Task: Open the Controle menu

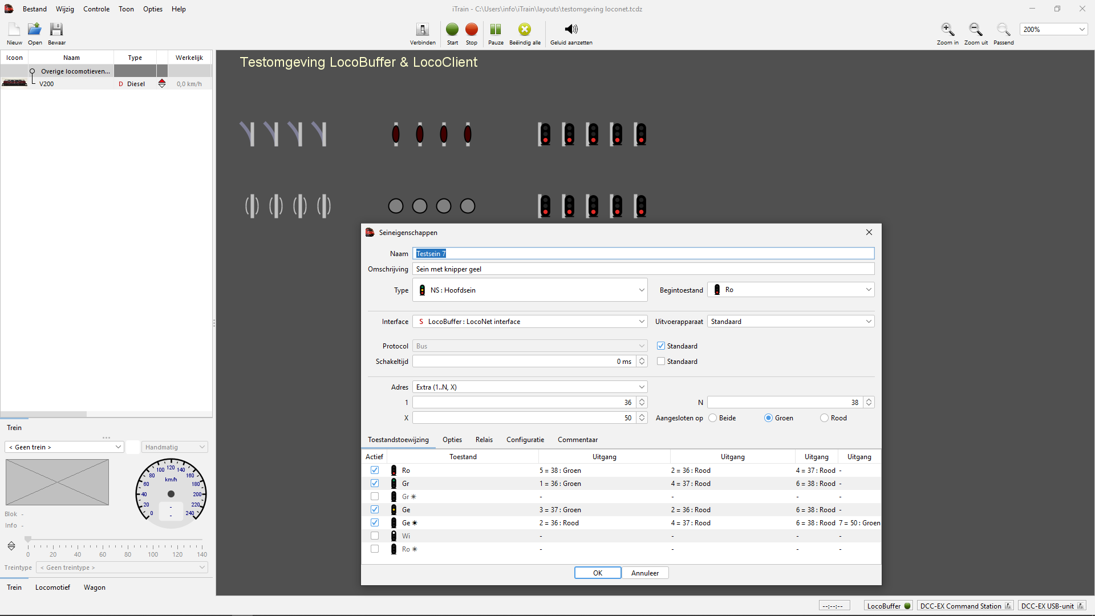Action: [x=96, y=9]
